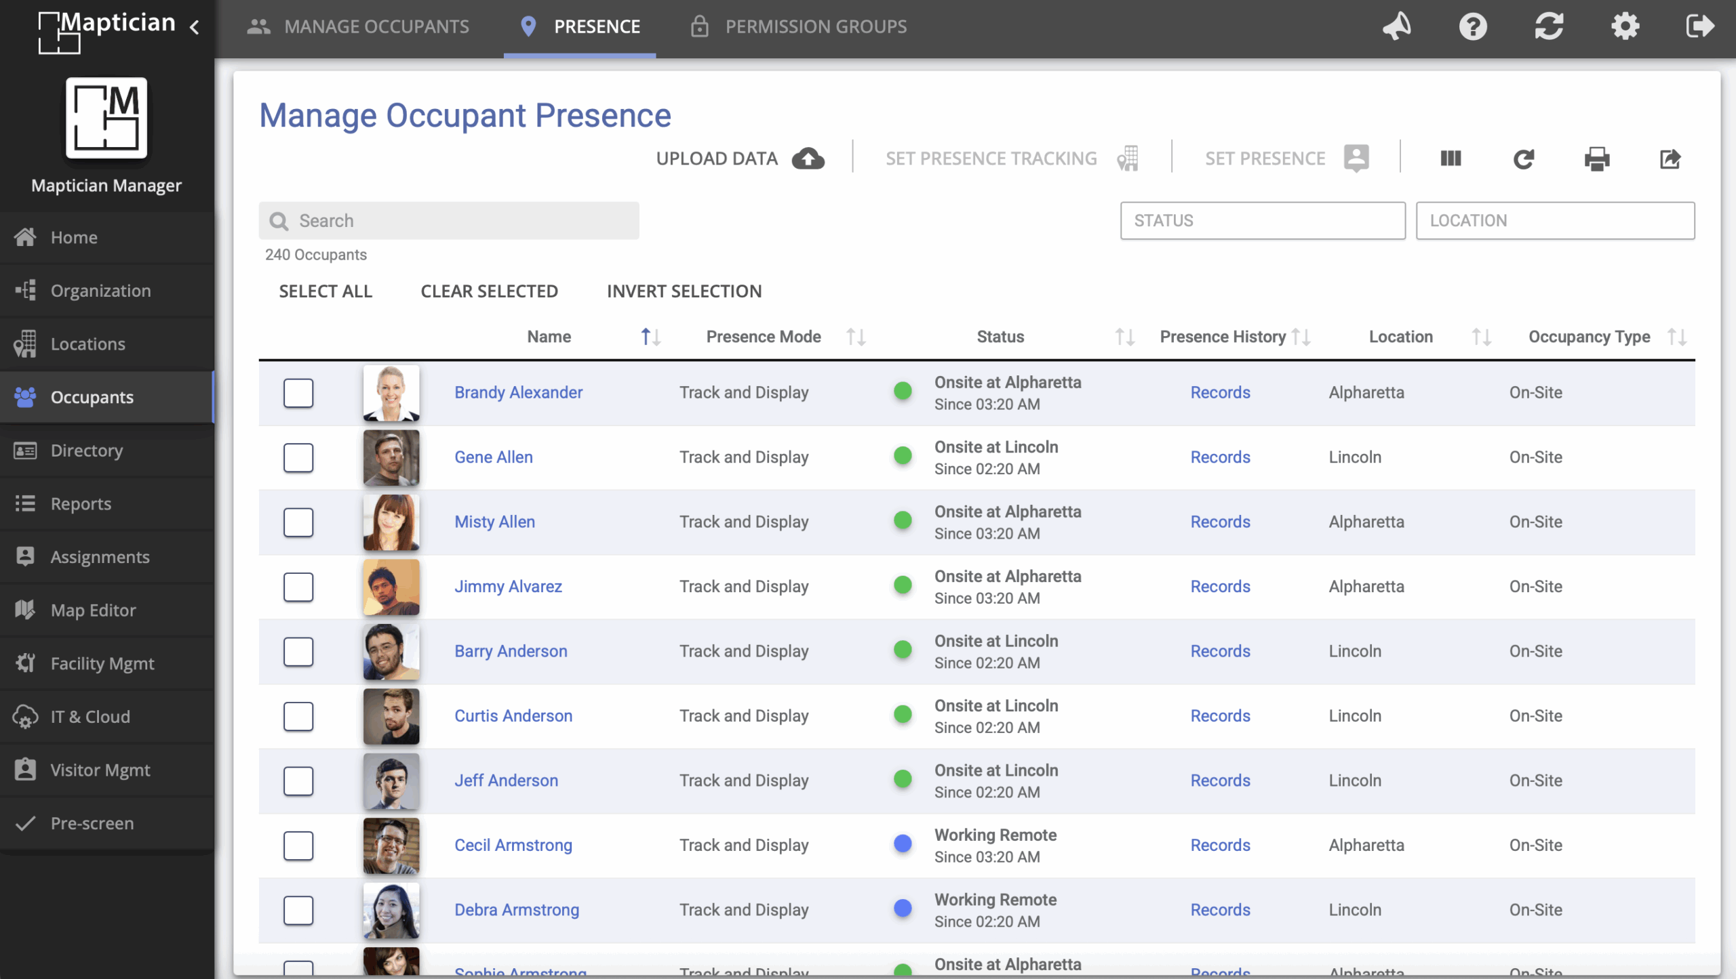1736x979 pixels.
Task: Check Debra Armstrong's row checkbox
Action: 298,911
